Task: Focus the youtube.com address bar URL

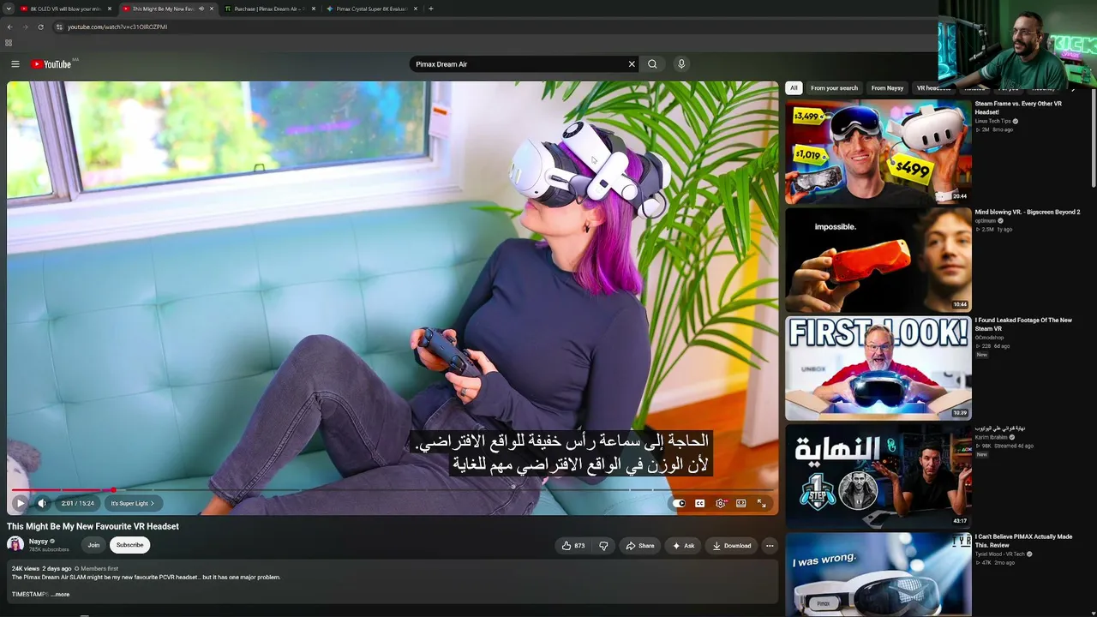Action: tap(117, 27)
